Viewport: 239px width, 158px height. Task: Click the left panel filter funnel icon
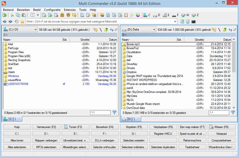pos(114,112)
